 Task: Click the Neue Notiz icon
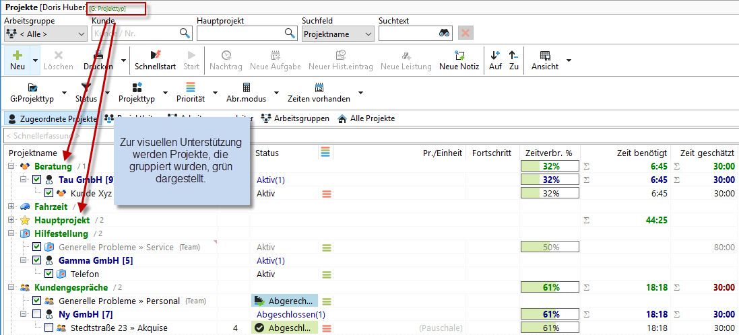(x=459, y=56)
